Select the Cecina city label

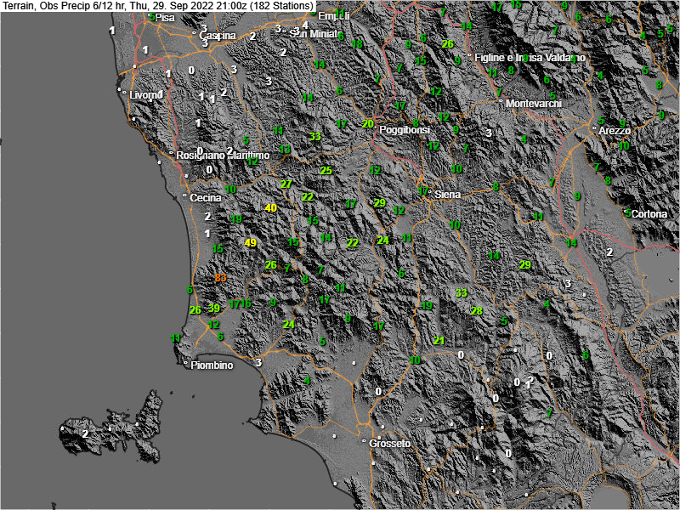click(207, 197)
